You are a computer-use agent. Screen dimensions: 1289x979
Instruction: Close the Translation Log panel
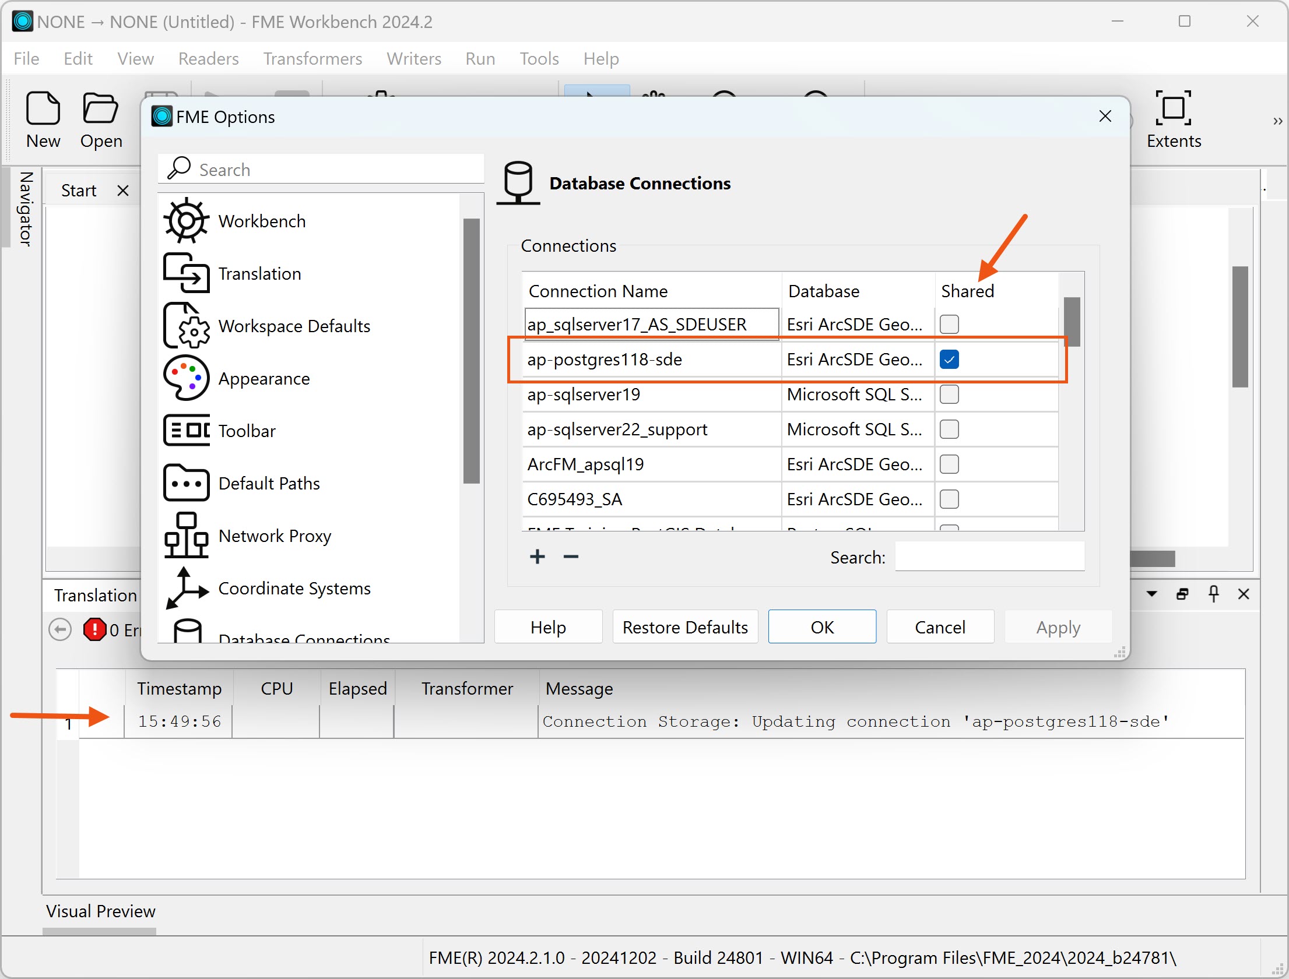1244,594
